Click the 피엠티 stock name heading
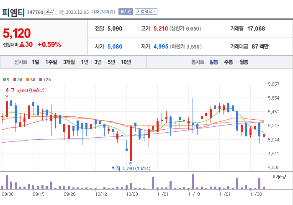Screen dimensions: 293x205 point(13,13)
